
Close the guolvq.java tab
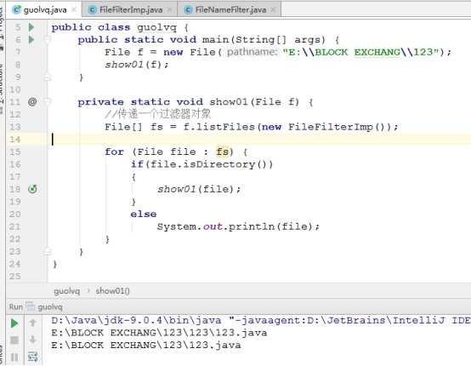(74, 10)
